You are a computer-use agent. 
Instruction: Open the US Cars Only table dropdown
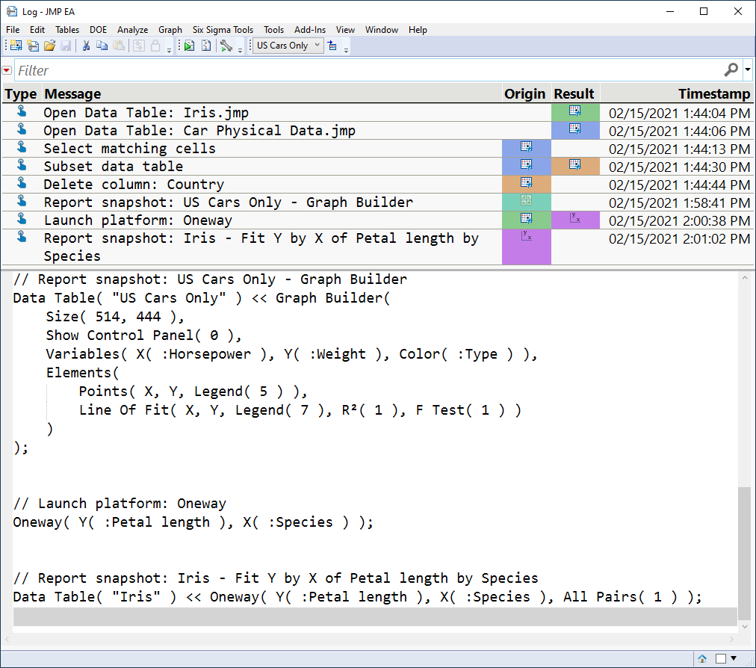(287, 45)
